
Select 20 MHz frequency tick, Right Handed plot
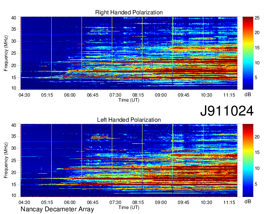point(14,66)
